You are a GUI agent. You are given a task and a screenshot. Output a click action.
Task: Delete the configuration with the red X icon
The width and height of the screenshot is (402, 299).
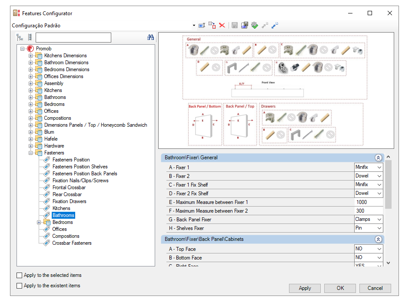point(222,25)
